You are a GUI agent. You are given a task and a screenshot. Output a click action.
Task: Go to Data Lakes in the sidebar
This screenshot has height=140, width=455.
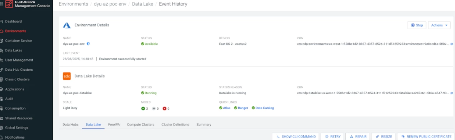(14, 50)
